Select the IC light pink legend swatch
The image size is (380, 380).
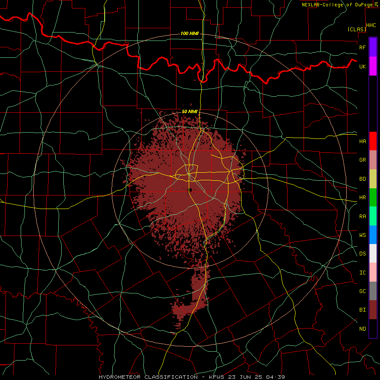373,272
